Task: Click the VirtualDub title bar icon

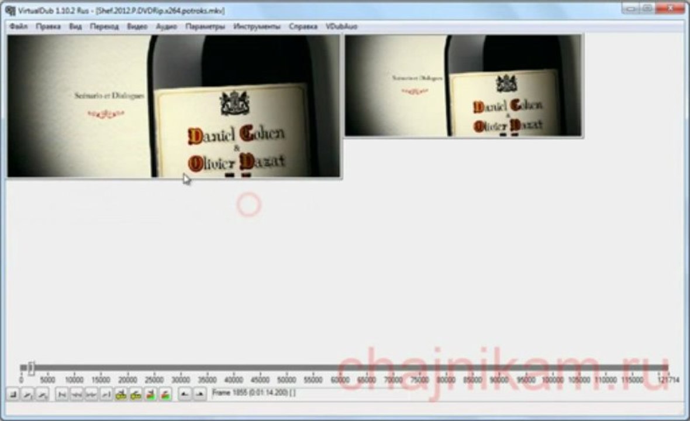Action: click(10, 11)
